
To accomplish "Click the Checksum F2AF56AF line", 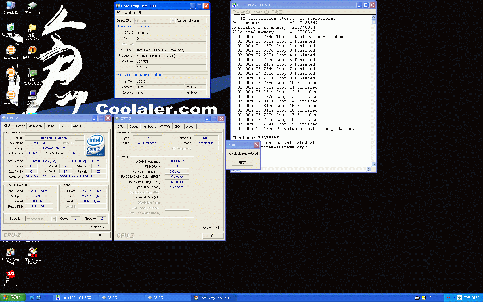I will tap(255, 138).
